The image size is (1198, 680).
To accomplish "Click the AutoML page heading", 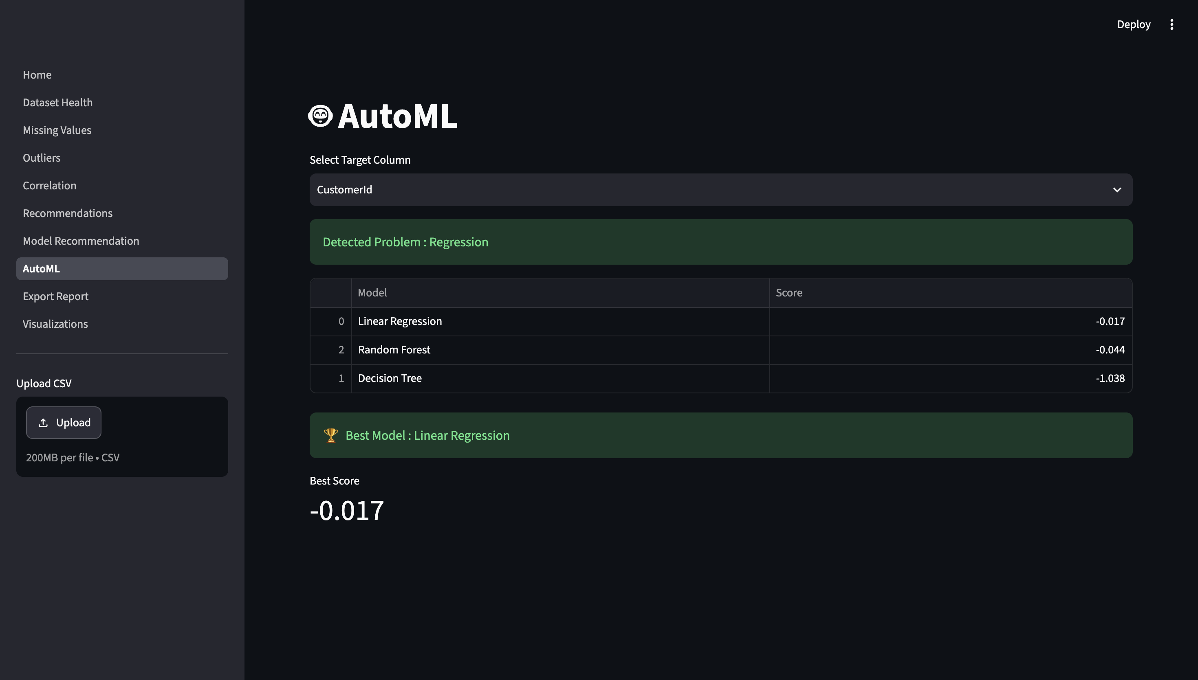I will click(397, 116).
